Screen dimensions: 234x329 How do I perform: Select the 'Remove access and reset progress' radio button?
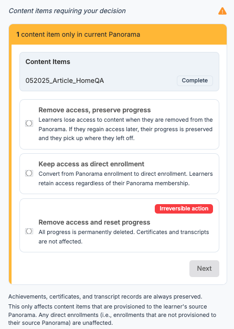(x=29, y=231)
